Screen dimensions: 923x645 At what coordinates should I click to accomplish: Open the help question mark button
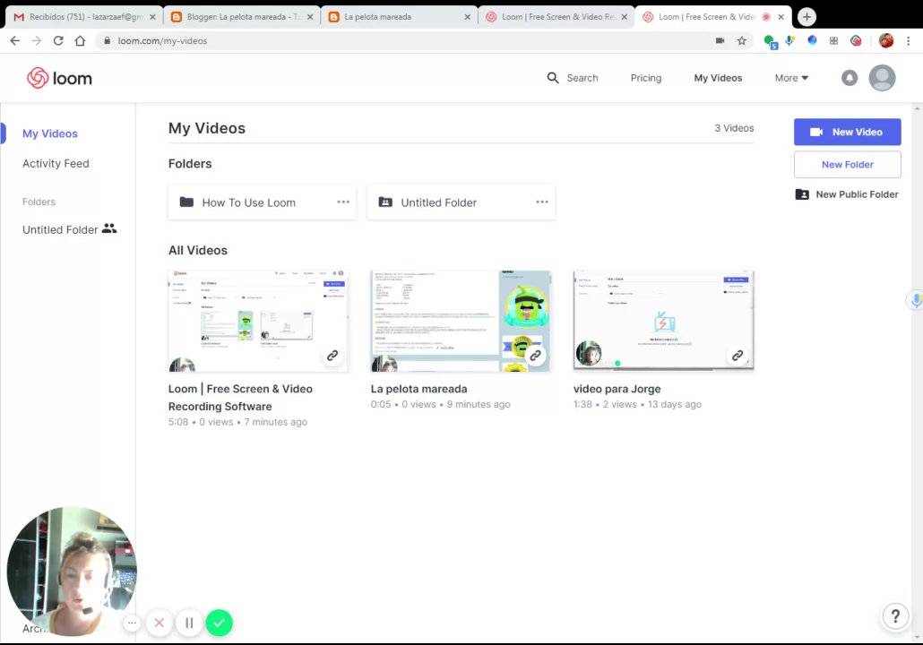[x=895, y=616]
